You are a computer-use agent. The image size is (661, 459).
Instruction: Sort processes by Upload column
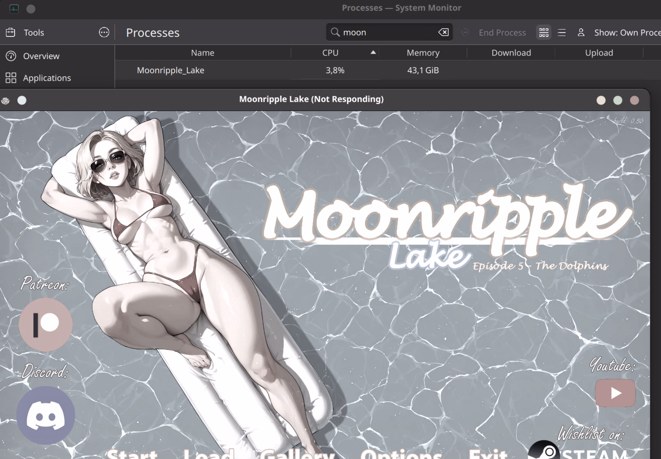click(599, 53)
